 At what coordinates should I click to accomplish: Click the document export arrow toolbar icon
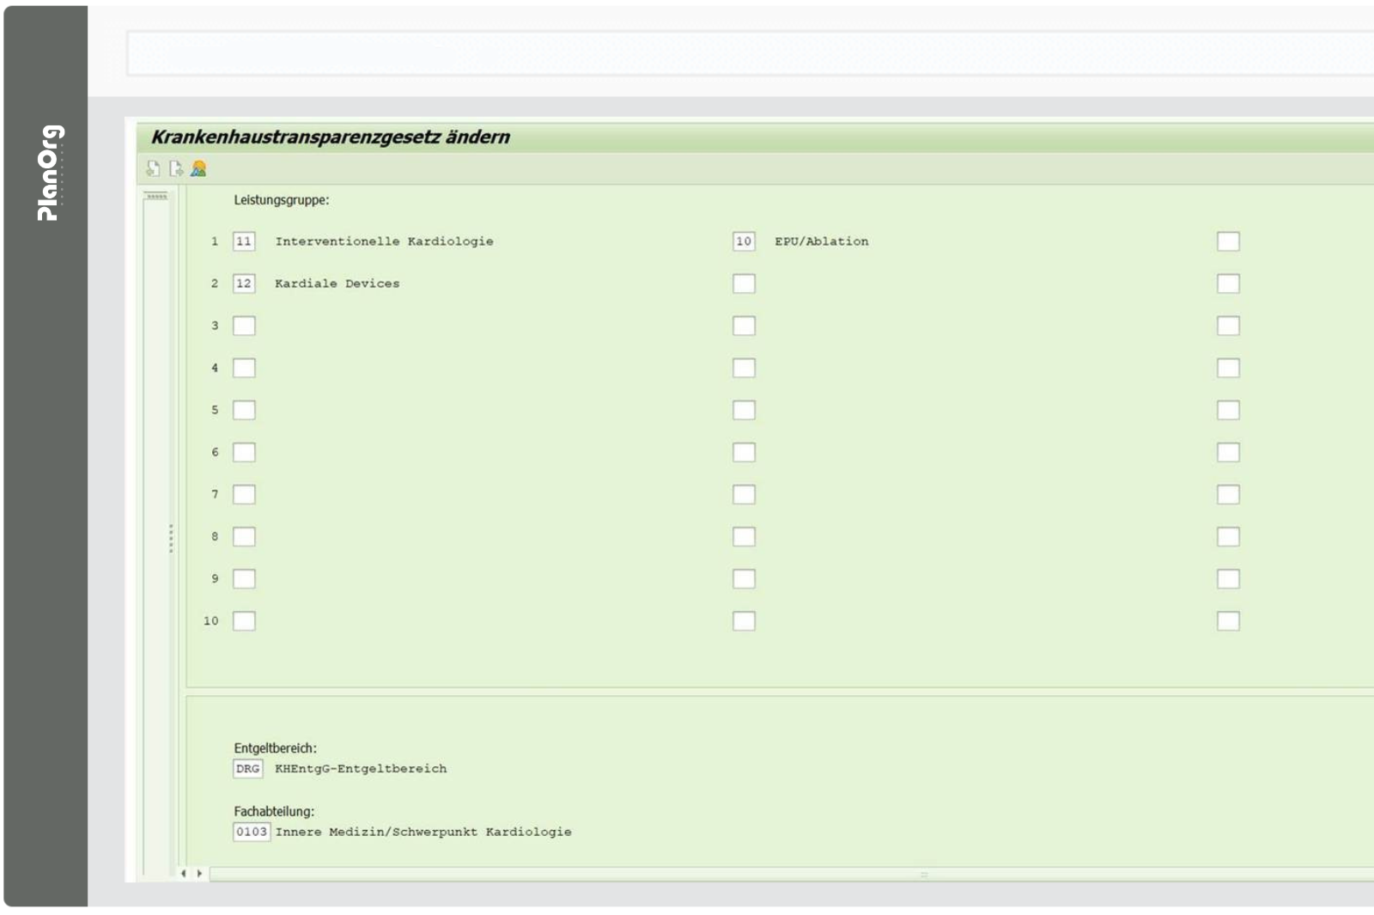(x=176, y=168)
